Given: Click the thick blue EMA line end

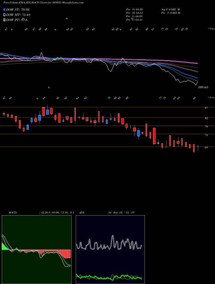Looking at the screenshot, I should (x=197, y=77).
